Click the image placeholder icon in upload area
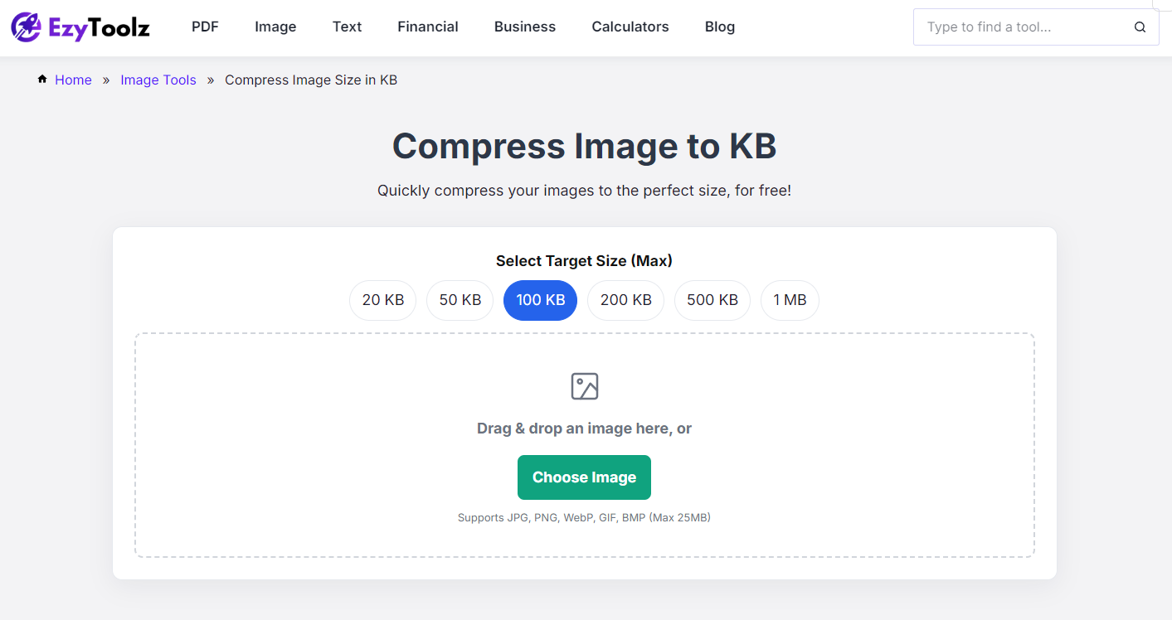Screen dimensions: 1172x620 pos(584,385)
